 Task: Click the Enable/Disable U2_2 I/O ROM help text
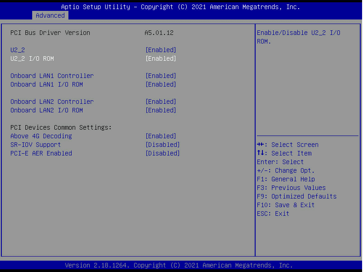click(x=299, y=37)
